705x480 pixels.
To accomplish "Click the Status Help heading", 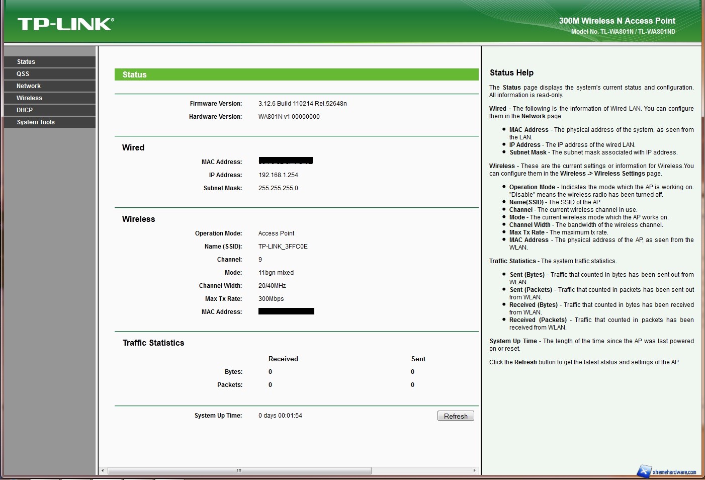I will click(511, 73).
